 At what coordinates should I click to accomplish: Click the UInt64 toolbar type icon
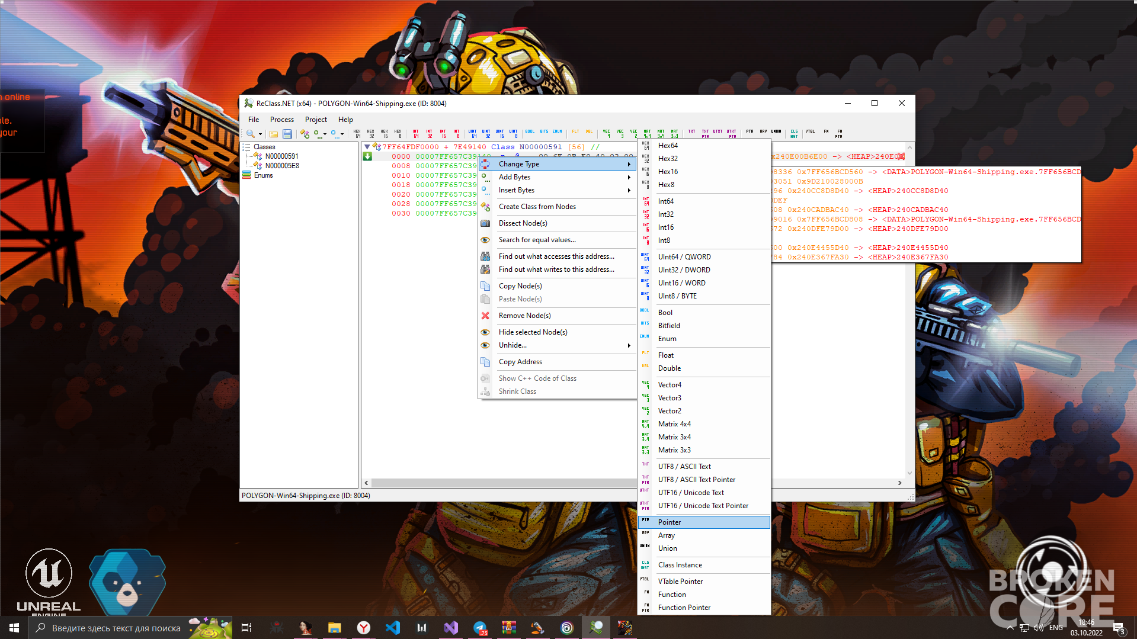(473, 134)
